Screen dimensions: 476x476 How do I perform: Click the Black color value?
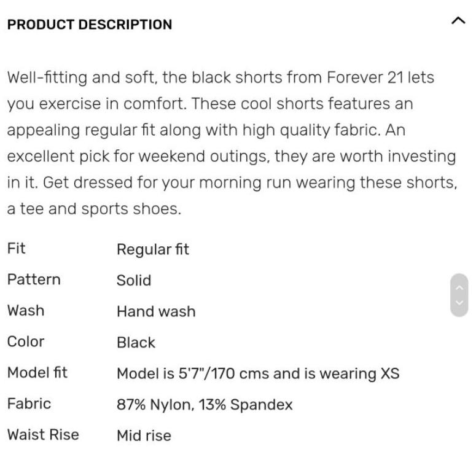pyautogui.click(x=136, y=343)
